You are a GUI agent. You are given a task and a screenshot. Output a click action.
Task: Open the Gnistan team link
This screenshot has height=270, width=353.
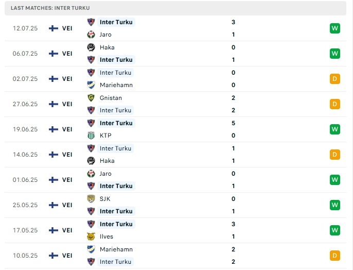(x=111, y=98)
